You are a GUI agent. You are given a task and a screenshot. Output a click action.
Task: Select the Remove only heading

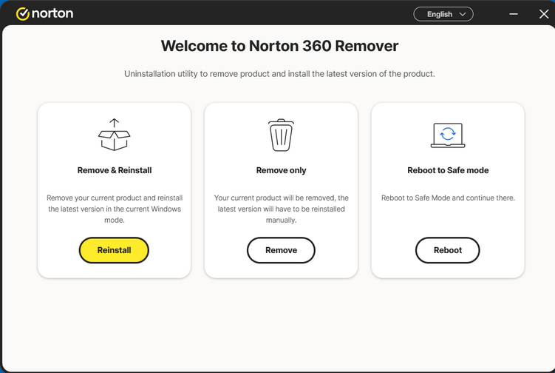pos(281,170)
